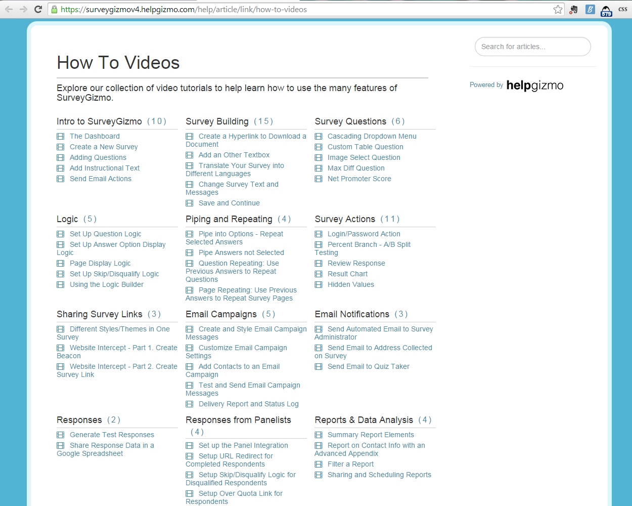Click the film icon beside Cascading Dropdown Menu
Viewport: 632px width, 506px height.
(318, 136)
